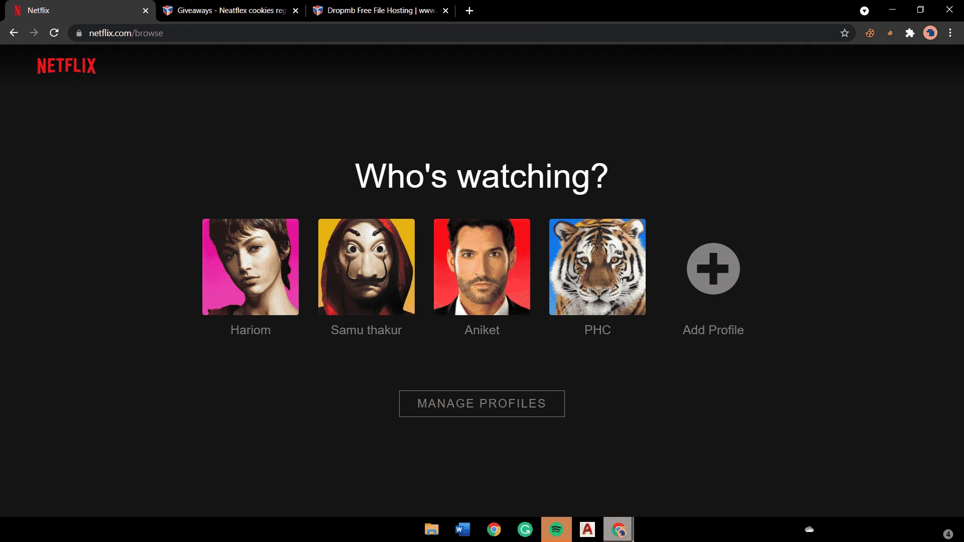Click the Hariom profile name
Viewport: 964px width, 542px height.
pos(251,330)
